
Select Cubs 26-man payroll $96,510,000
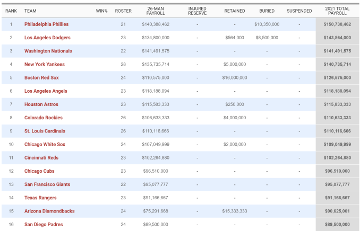click(x=156, y=171)
